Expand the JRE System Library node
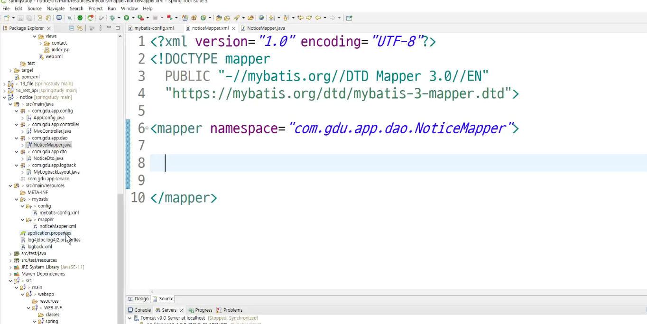This screenshot has height=324, width=647. pyautogui.click(x=10, y=267)
